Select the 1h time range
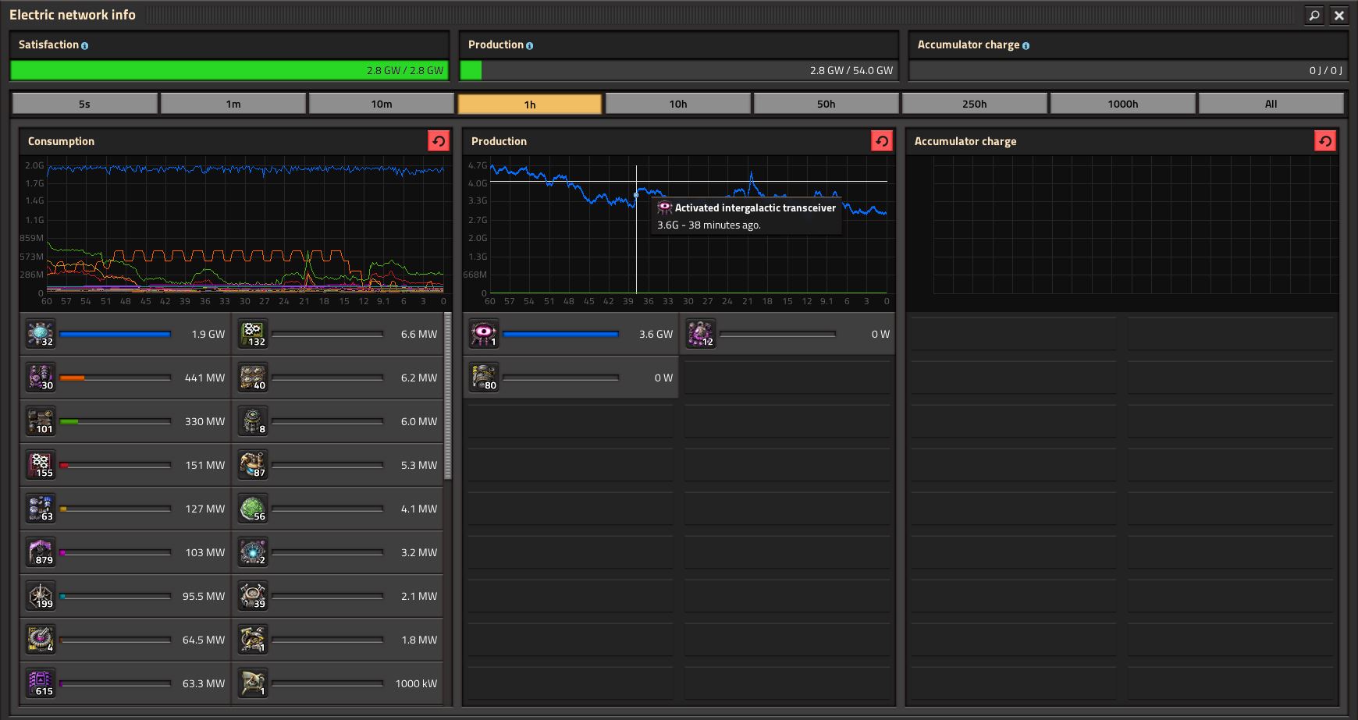The image size is (1358, 720). tap(529, 104)
